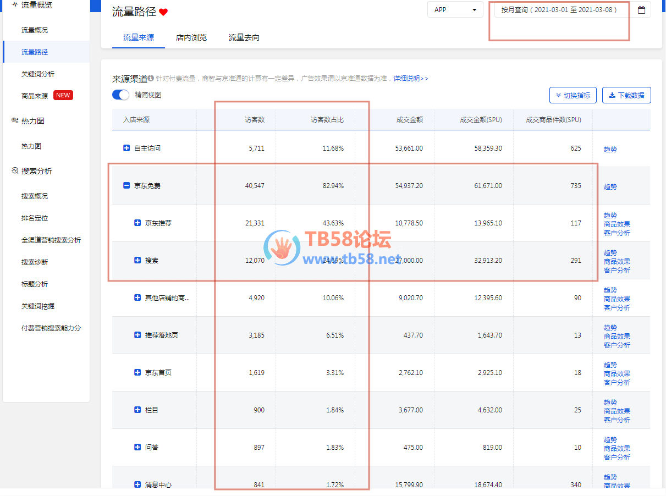The height and width of the screenshot is (496, 666).
Task: Click the red heart favorite icon beside 流量路径
Action: (163, 12)
